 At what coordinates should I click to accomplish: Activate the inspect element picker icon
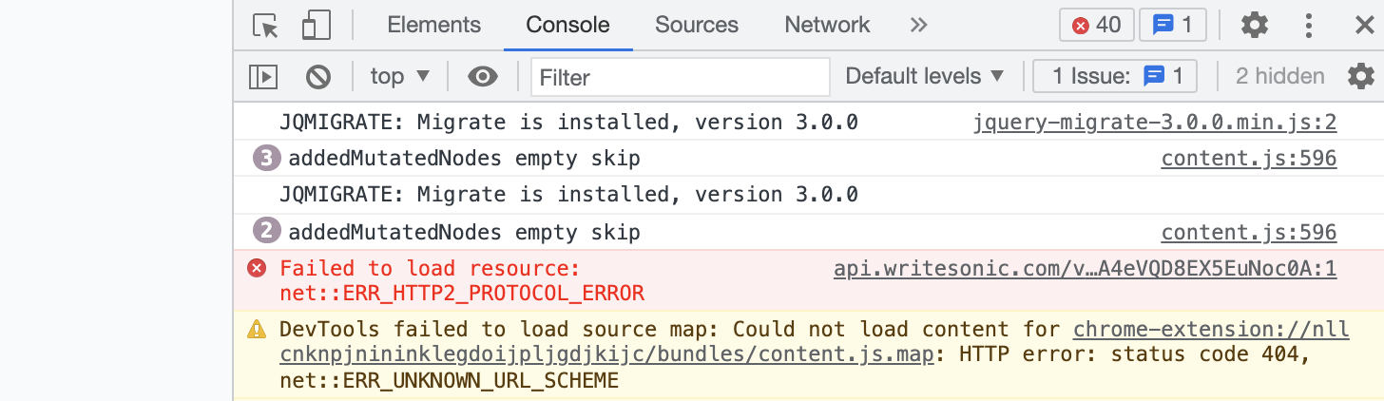click(x=265, y=25)
